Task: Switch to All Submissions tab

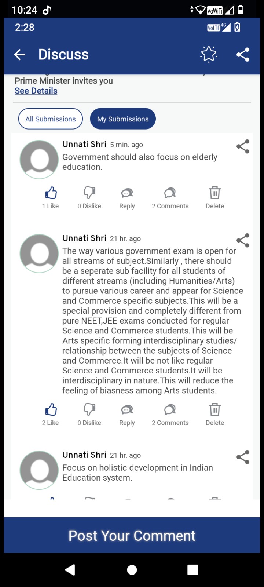Action: 51,119
